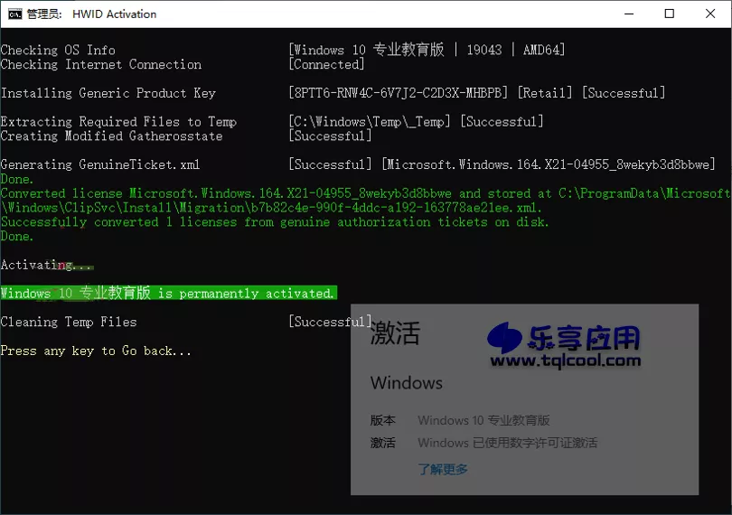Click the 'Windows' heading in overlay panel
The height and width of the screenshot is (515, 732).
tap(406, 383)
